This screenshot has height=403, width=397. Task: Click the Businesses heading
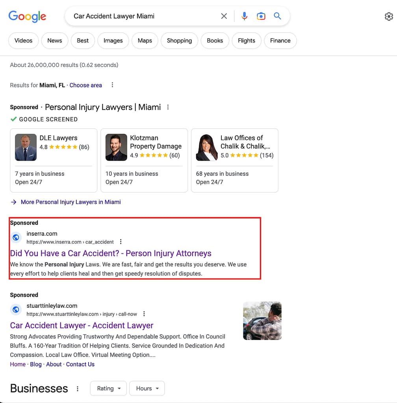pyautogui.click(x=39, y=388)
